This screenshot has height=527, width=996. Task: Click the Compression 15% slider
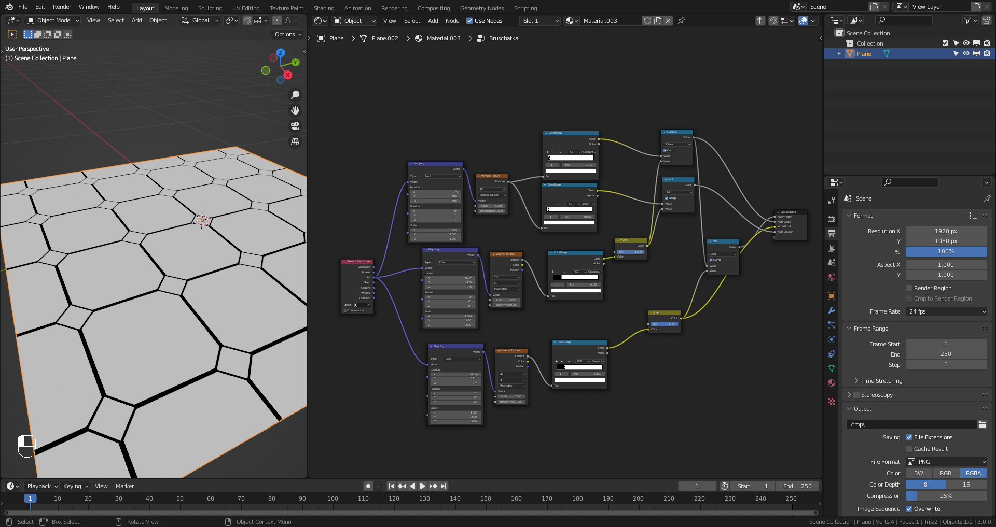click(x=946, y=496)
